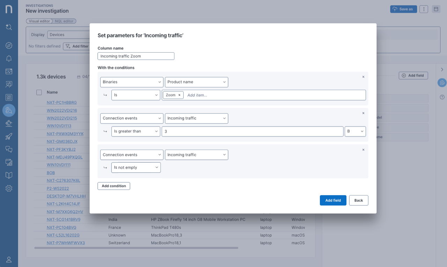This screenshot has height=267, width=447.
Task: Open the help question mark icon at right
Action: coord(442,97)
